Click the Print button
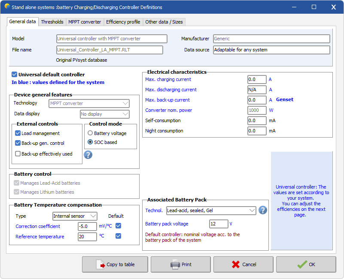This screenshot has width=344, height=279. pyautogui.click(x=181, y=264)
